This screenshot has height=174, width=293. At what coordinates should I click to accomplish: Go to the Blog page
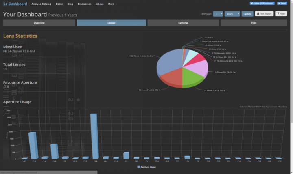click(70, 4)
